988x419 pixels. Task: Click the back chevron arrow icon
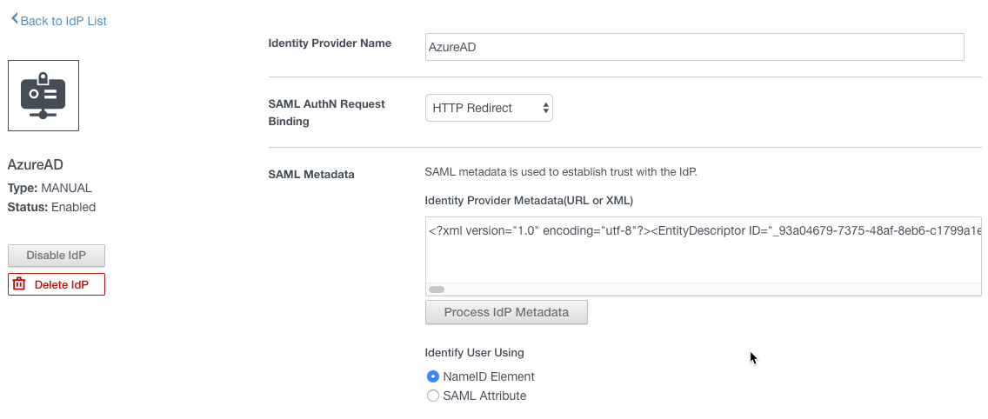click(x=14, y=19)
